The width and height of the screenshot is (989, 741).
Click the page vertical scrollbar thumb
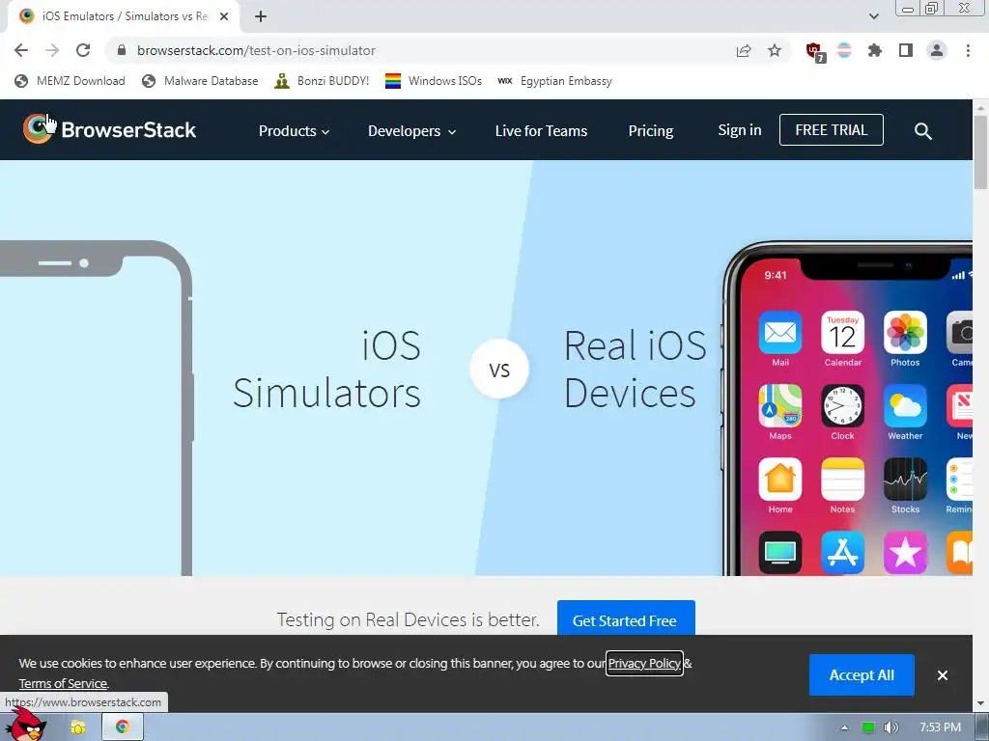coord(981,151)
